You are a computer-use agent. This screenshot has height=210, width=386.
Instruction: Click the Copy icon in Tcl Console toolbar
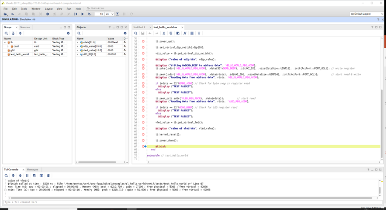click(34, 176)
